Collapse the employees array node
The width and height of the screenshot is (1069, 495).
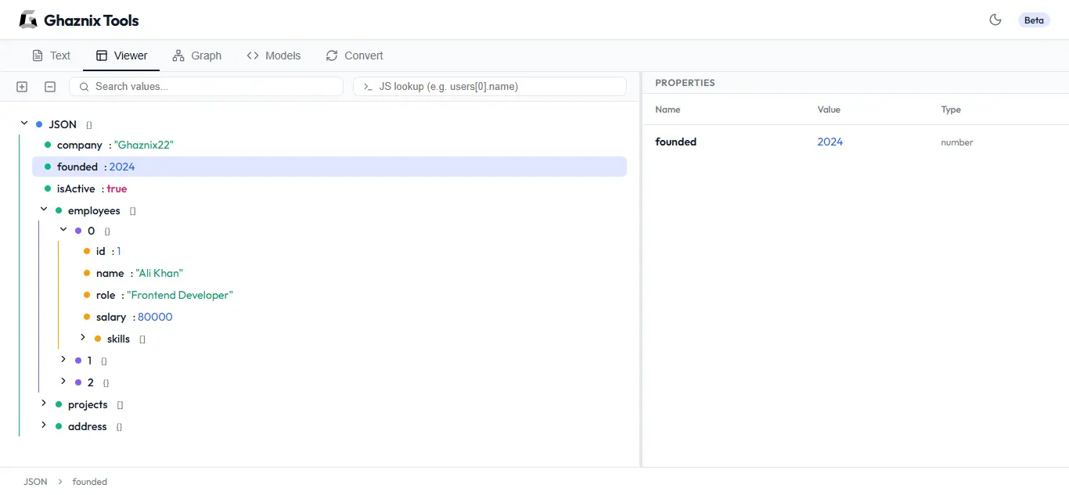44,210
